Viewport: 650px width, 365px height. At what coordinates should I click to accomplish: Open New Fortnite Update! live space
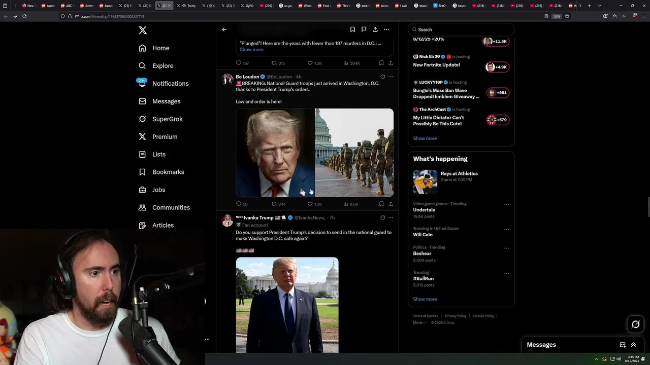coord(461,62)
